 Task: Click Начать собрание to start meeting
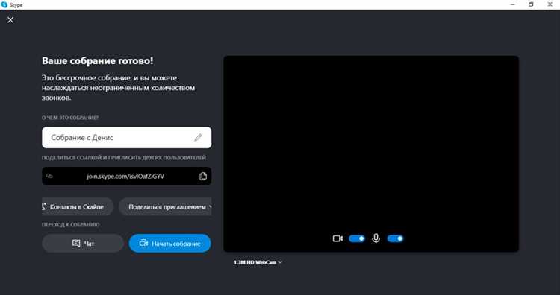click(170, 244)
